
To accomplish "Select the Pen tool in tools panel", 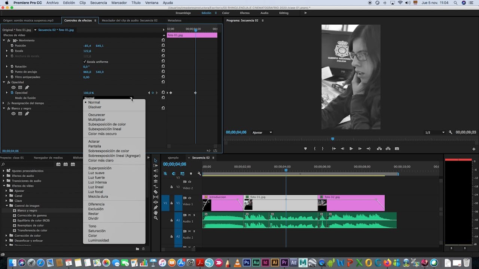I will pos(156,207).
